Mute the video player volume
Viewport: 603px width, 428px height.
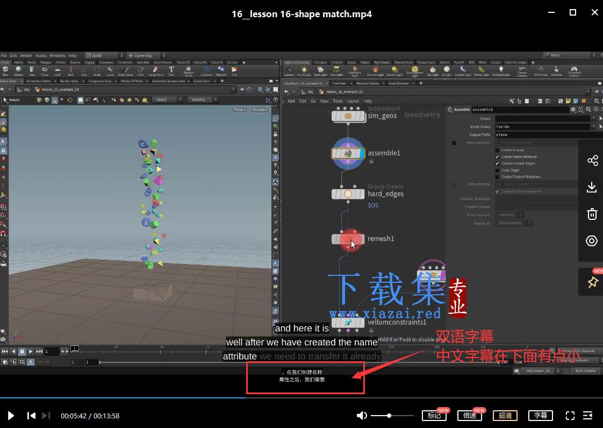coord(362,416)
